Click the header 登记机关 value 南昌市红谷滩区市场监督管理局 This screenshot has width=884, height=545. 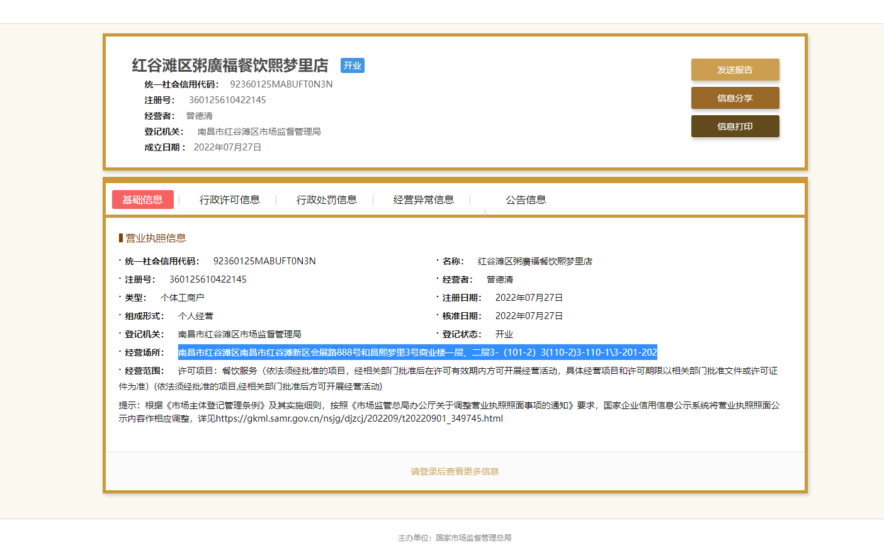[x=259, y=132]
